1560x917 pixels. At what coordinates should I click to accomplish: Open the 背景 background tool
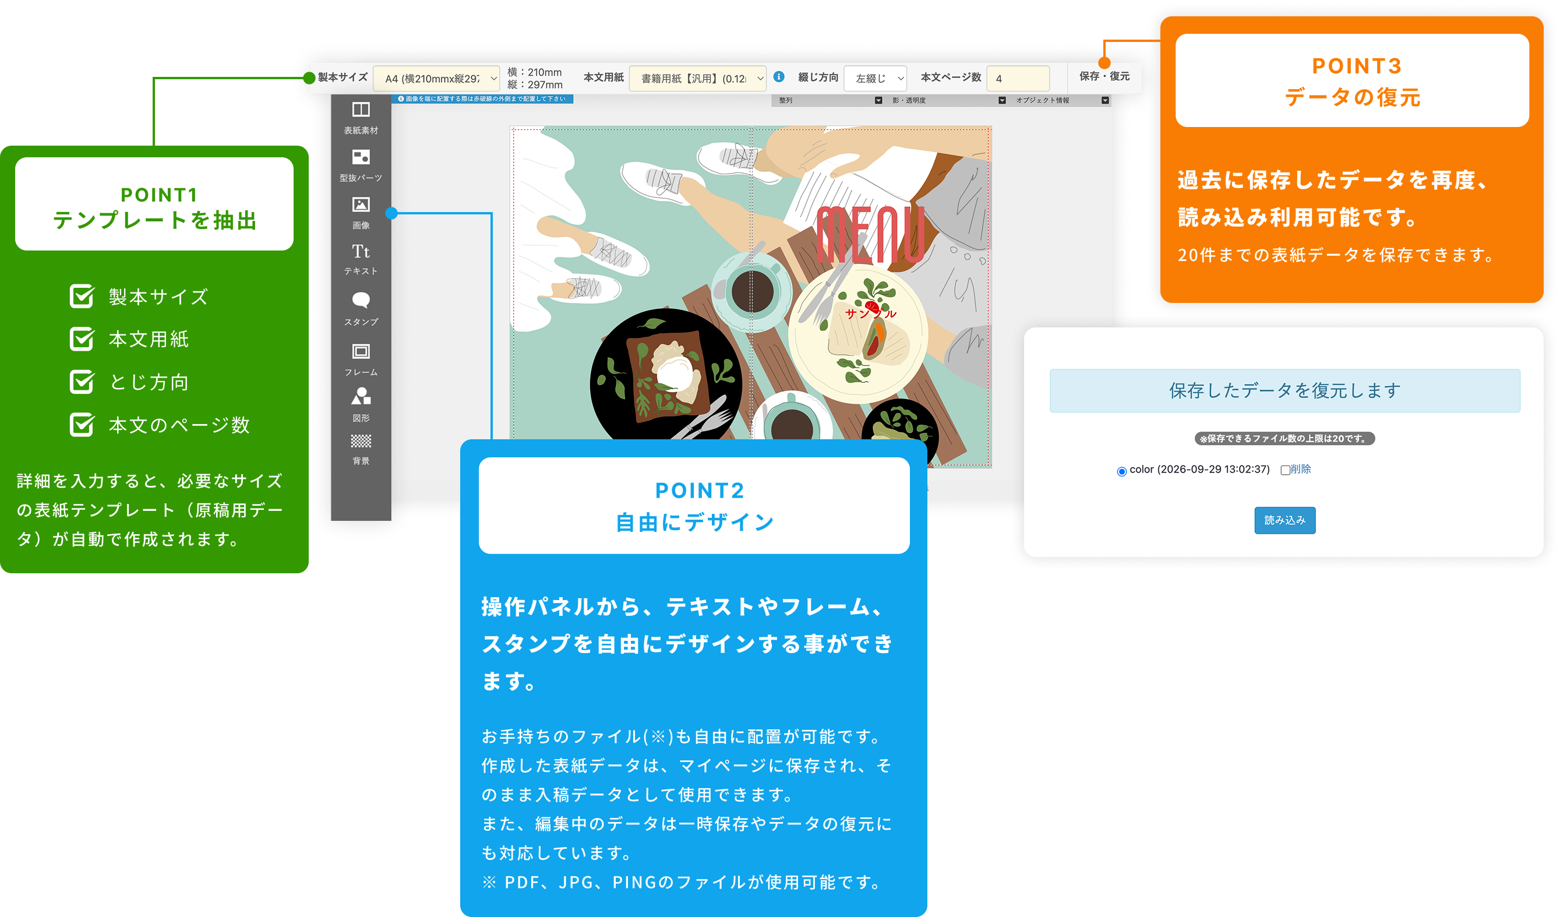361,450
